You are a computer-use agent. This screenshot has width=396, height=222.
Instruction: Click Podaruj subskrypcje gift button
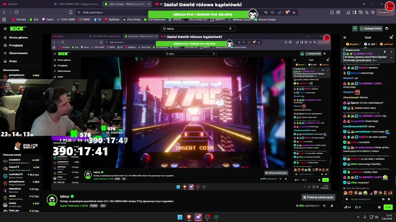tap(319, 197)
